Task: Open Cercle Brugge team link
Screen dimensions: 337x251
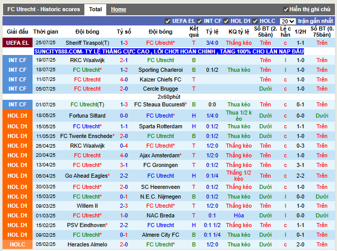Action: 161,89
